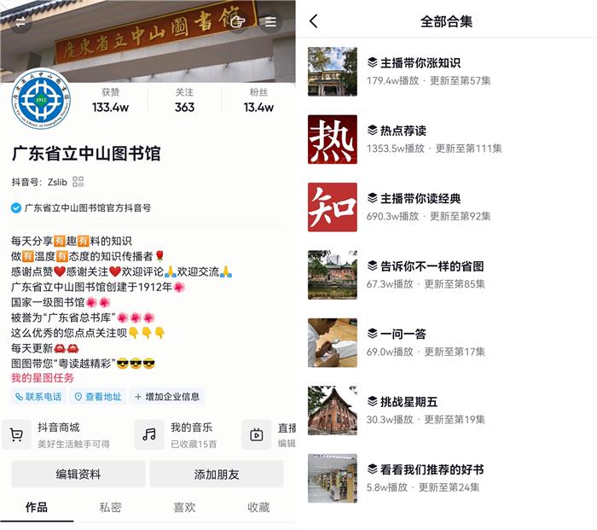The image size is (597, 530).
Task: Switch to the 喜欢 tab
Action: coord(185,507)
